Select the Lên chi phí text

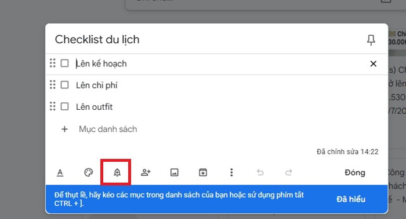tap(97, 85)
